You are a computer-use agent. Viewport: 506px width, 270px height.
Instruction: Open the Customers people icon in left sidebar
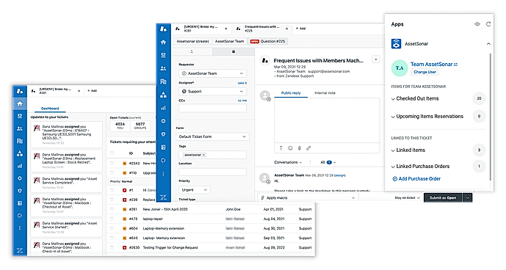tap(20, 128)
